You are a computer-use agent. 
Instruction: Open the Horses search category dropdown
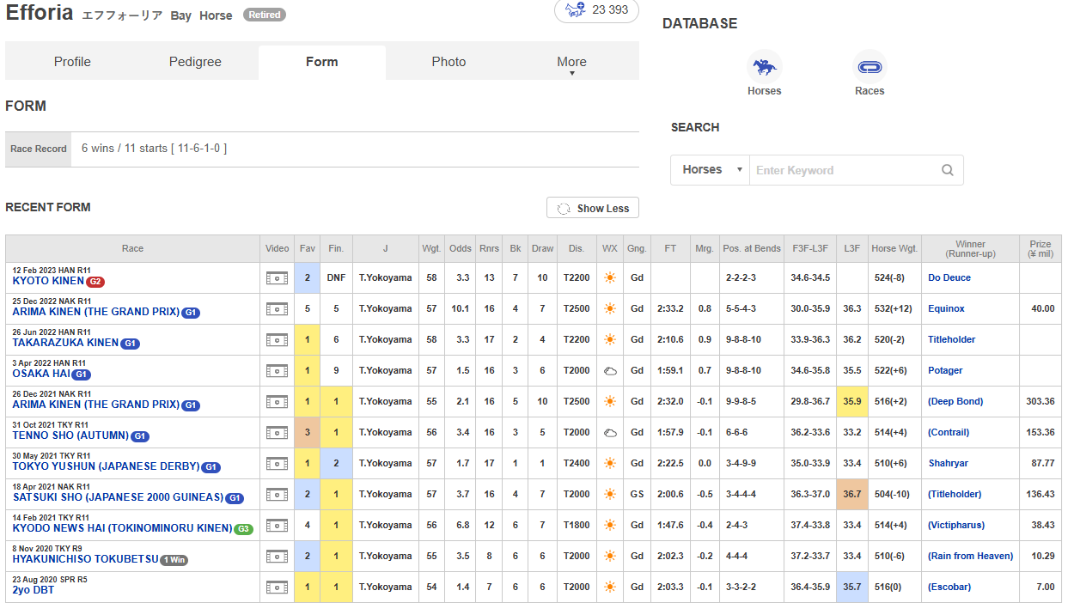coord(711,170)
